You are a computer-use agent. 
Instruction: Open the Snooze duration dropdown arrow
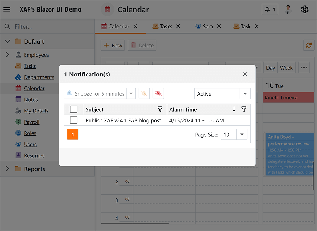click(131, 93)
